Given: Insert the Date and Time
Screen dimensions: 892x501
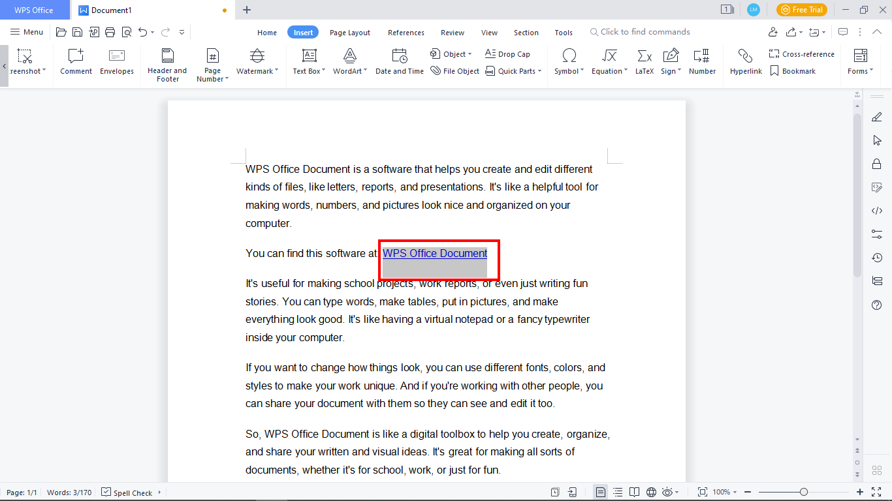Looking at the screenshot, I should [x=399, y=62].
